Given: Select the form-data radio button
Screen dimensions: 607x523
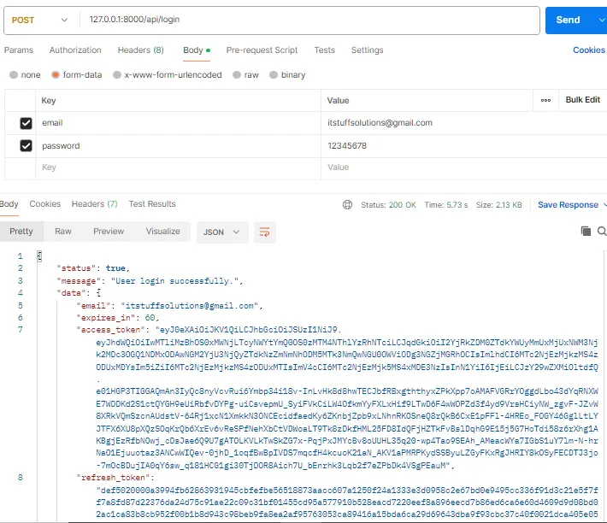Looking at the screenshot, I should [56, 74].
